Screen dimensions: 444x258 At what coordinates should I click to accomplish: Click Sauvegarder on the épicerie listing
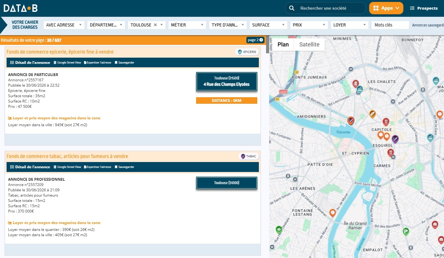[125, 63]
